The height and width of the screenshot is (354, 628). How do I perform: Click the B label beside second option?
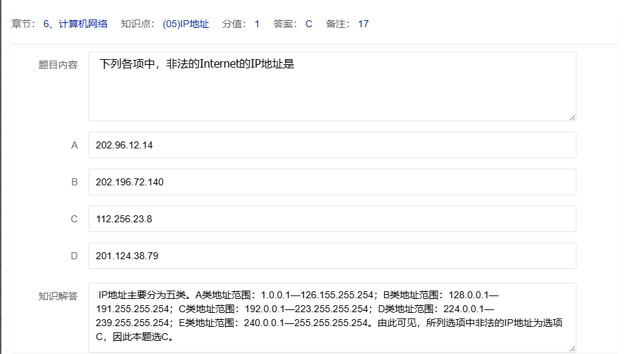(x=75, y=182)
